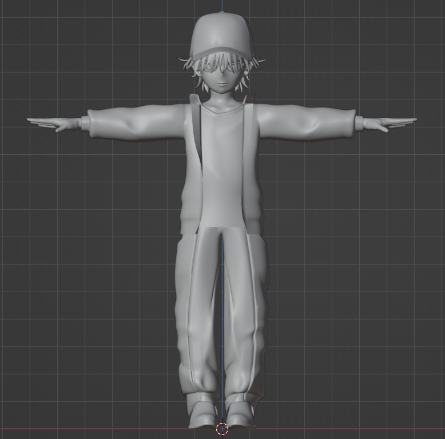
Task: Select the hand at the left side of view
Action: pos(54,123)
